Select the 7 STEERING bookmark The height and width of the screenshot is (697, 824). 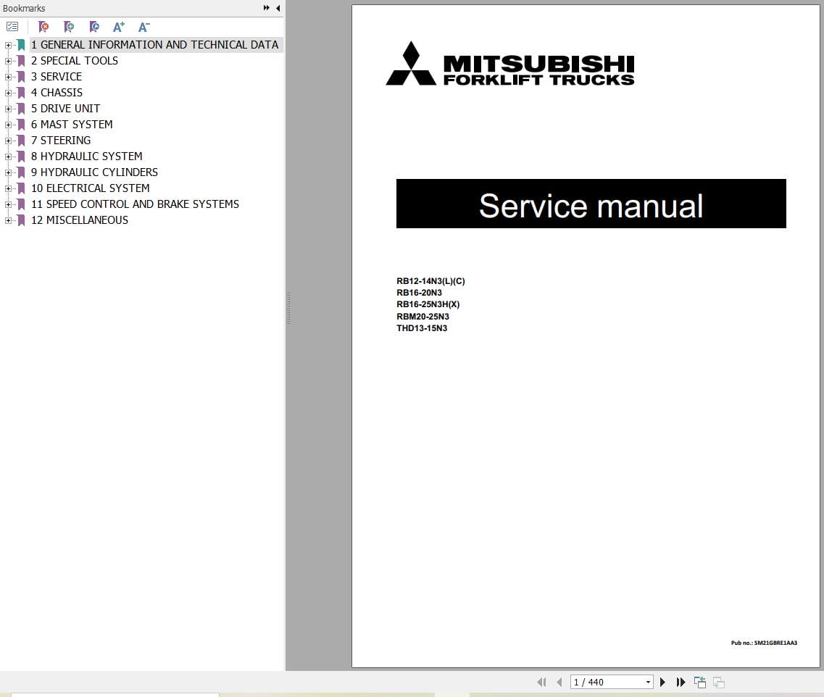pos(61,140)
